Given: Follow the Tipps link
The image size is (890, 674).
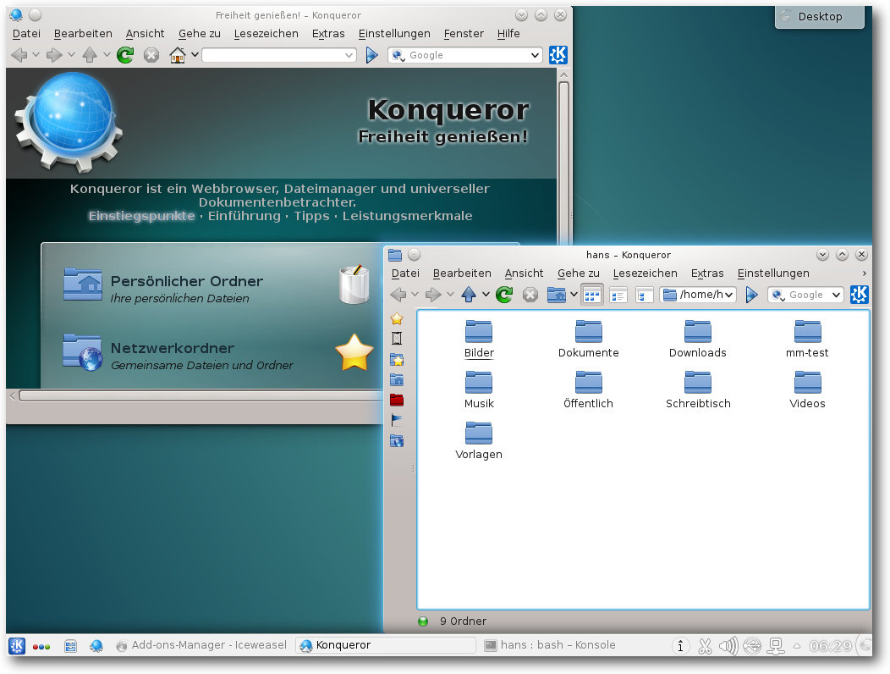Looking at the screenshot, I should tap(311, 216).
